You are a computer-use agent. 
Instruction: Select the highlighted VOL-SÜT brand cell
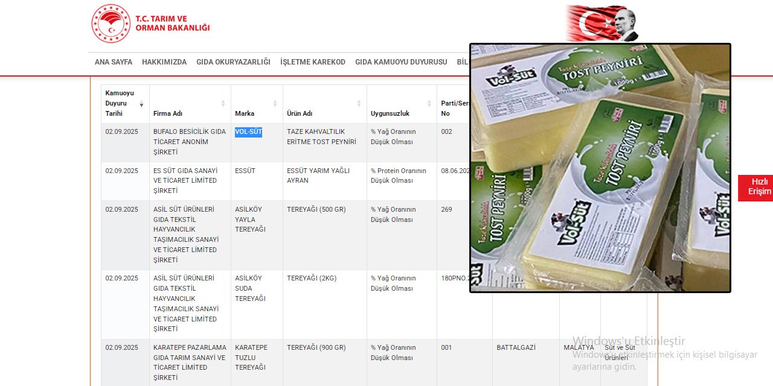tap(248, 132)
